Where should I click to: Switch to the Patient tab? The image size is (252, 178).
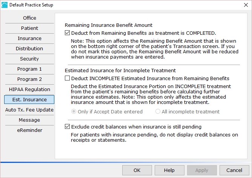(x=29, y=28)
